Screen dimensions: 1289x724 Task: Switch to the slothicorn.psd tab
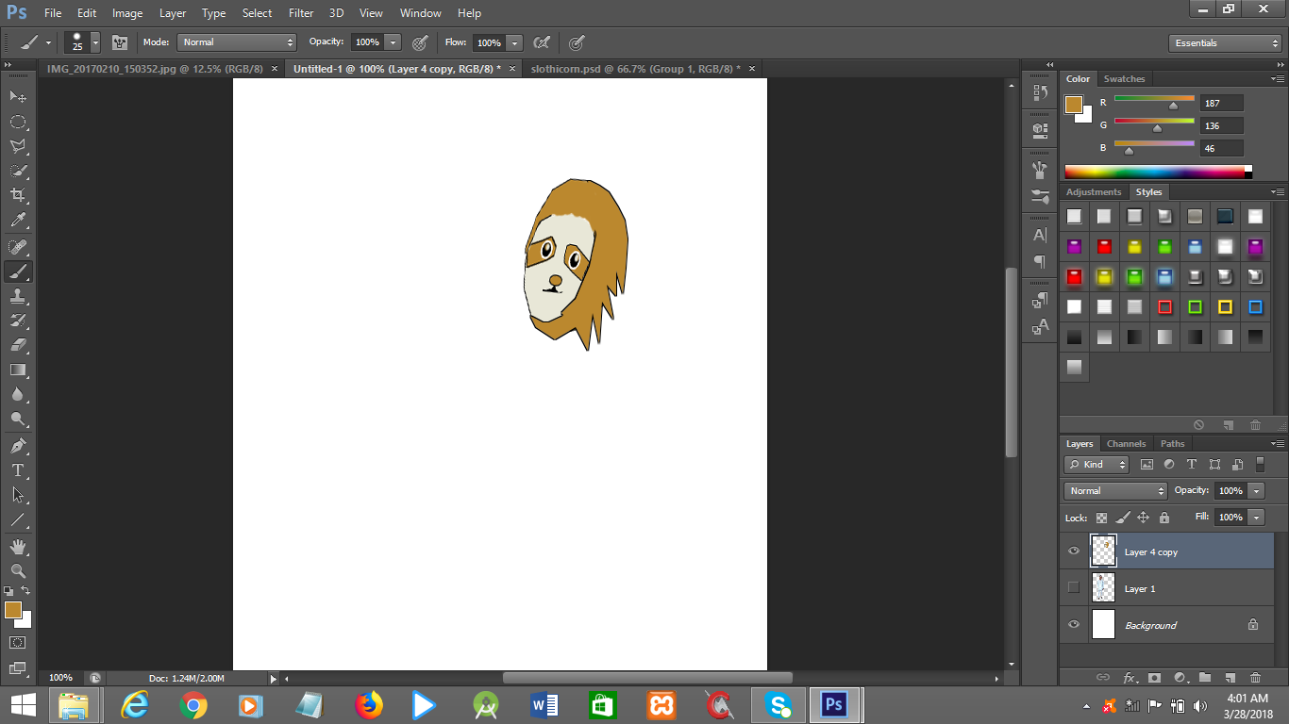pos(633,68)
